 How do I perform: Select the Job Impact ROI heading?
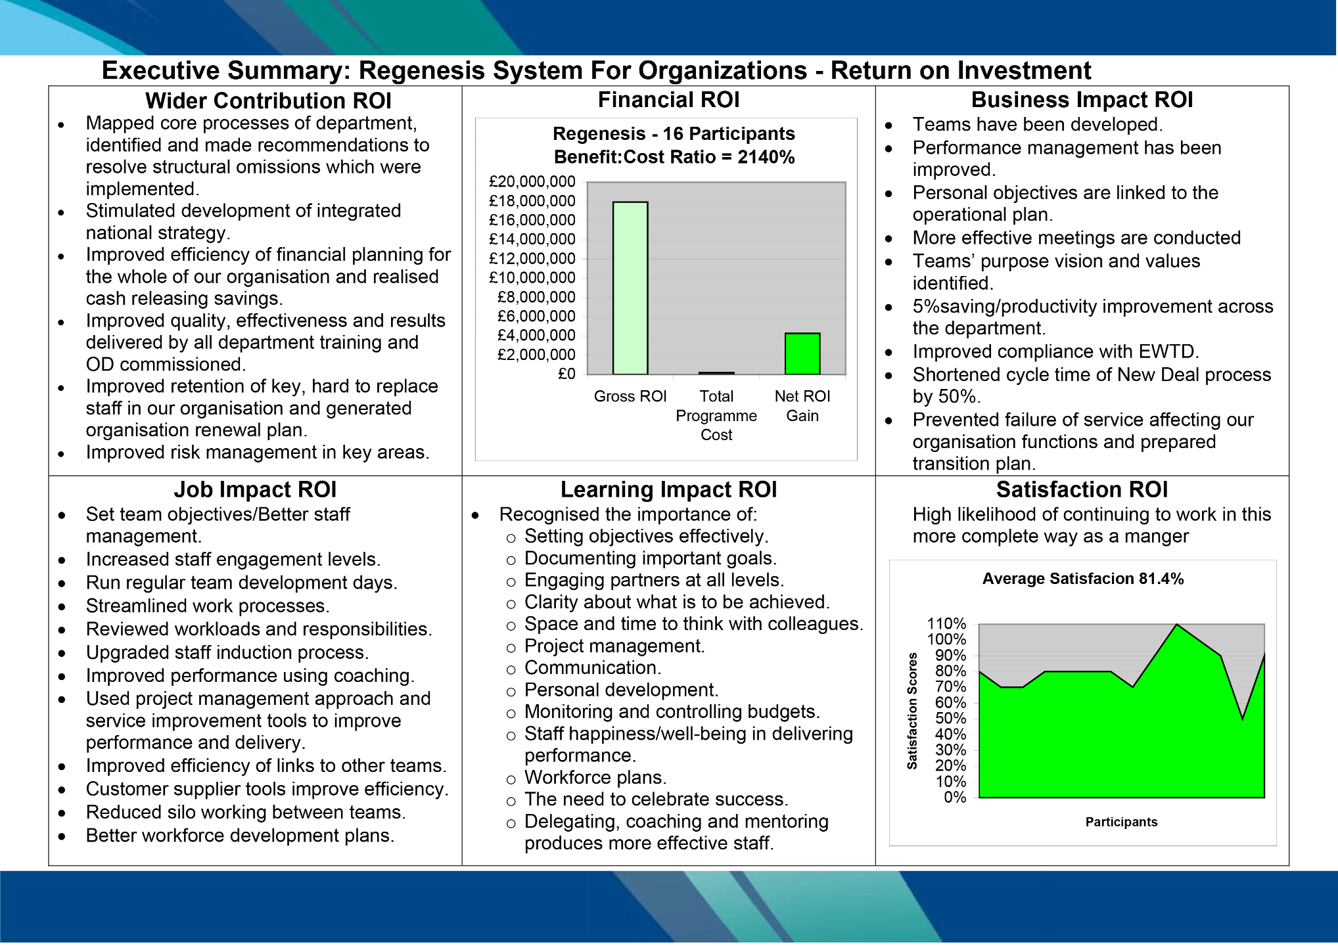(x=255, y=489)
